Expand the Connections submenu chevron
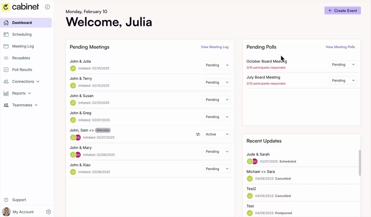Screen dimensions: 371x217 pyautogui.click(x=38, y=82)
